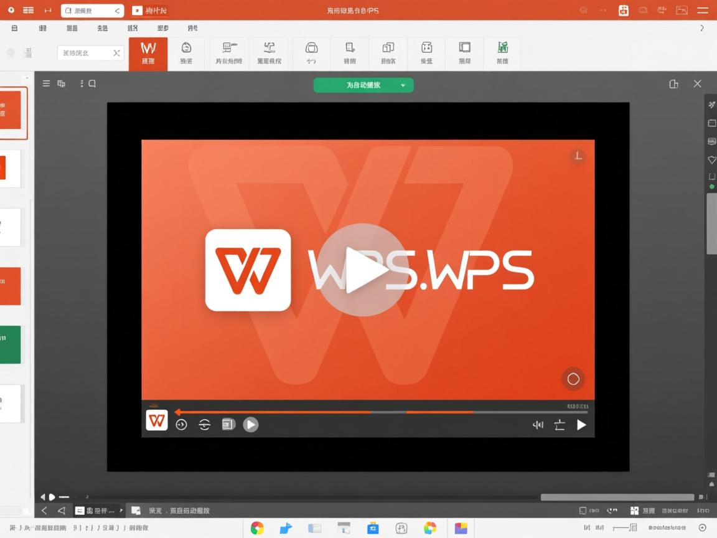
Task: Click the highlighted WPS 'W' ribbon button
Action: click(148, 54)
